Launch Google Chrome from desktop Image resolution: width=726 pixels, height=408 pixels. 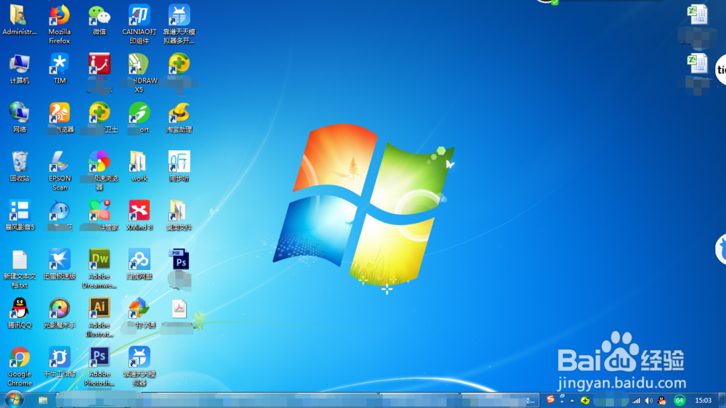(20, 367)
